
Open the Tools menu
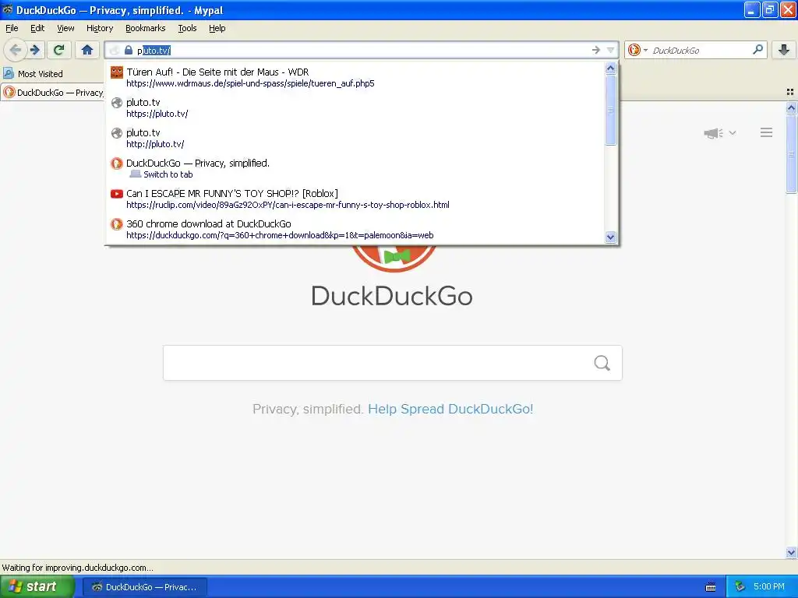click(187, 28)
